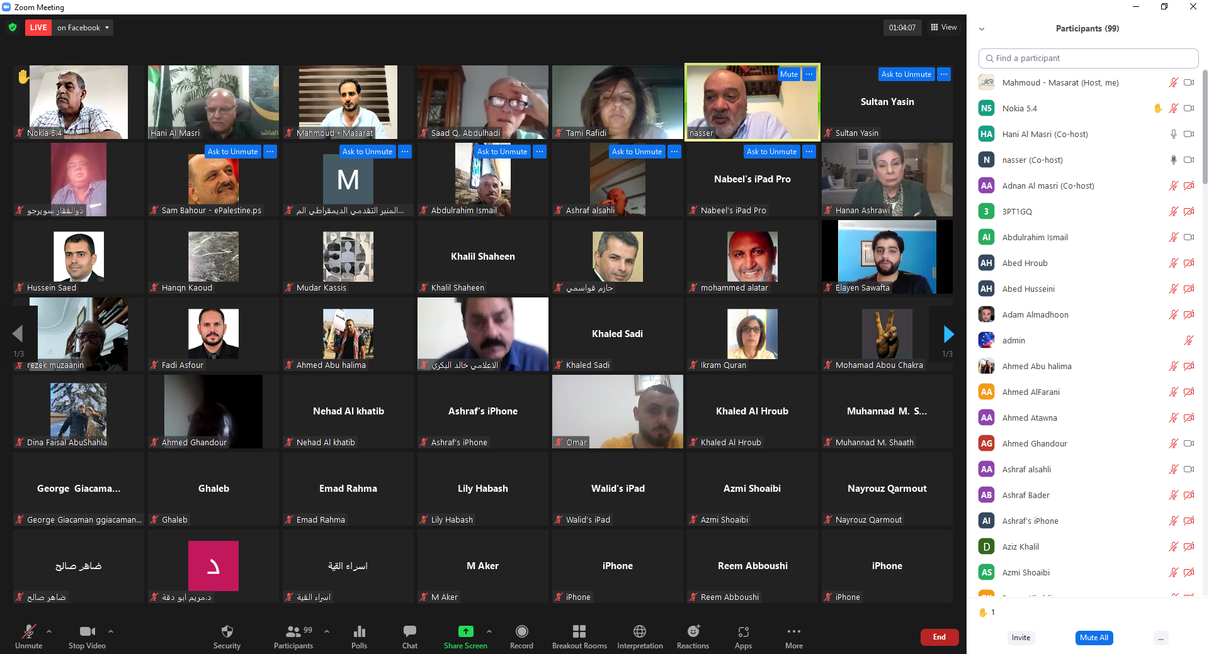Toggle the Participants panel from toolbar

pyautogui.click(x=293, y=632)
